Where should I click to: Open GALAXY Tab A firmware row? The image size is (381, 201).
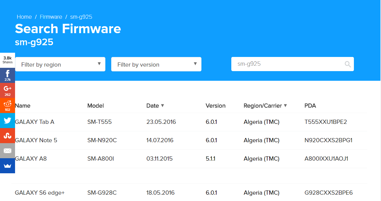click(35, 122)
